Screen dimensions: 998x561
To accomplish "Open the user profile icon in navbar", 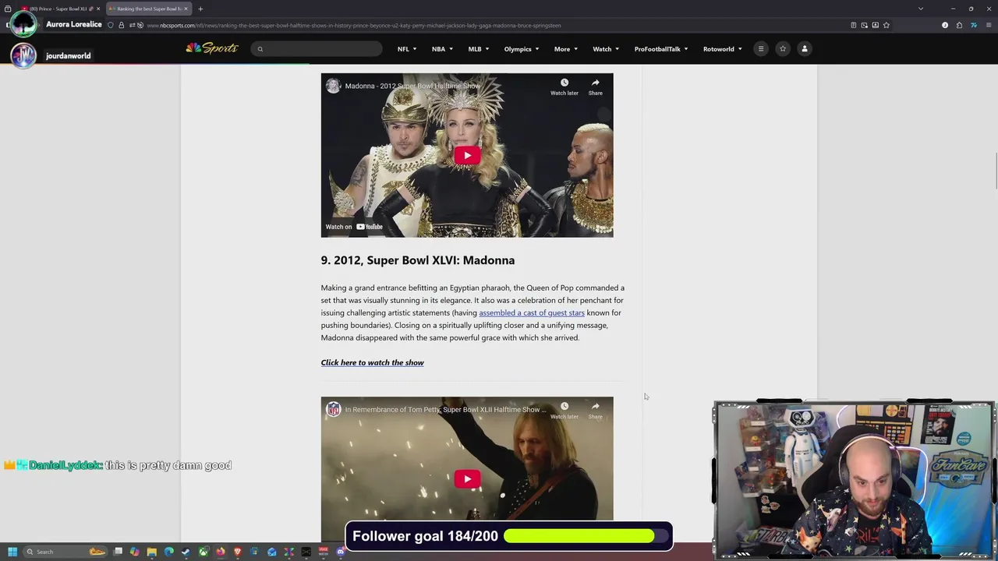I will point(805,49).
